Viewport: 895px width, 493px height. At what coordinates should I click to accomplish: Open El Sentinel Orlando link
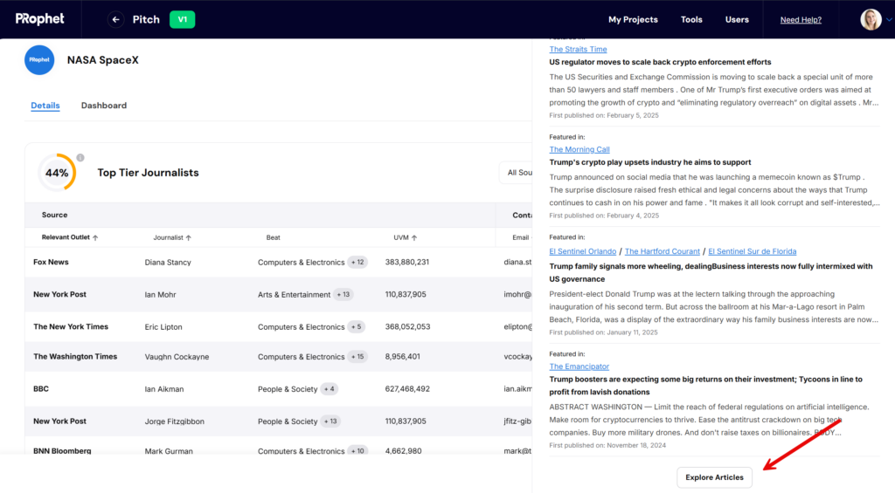coord(582,251)
